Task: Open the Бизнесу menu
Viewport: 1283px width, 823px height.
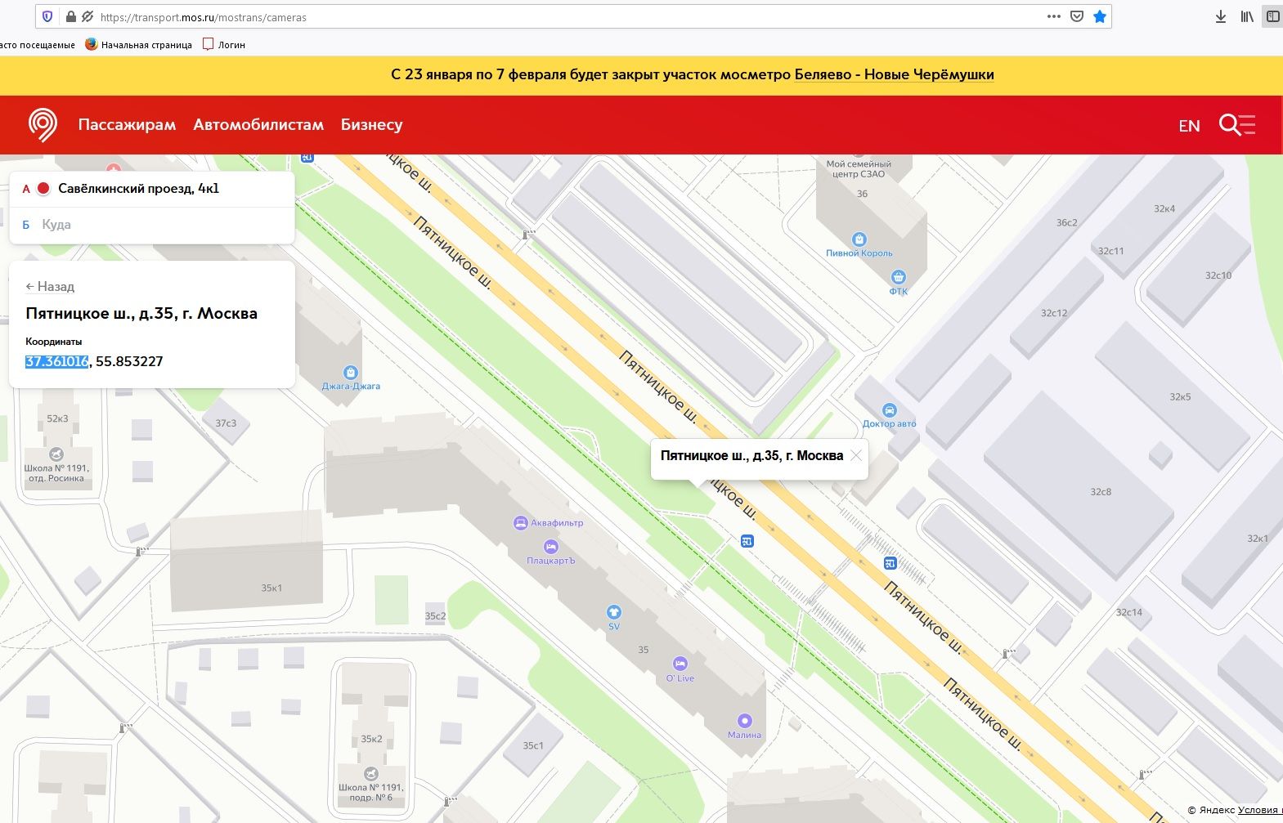Action: [371, 125]
